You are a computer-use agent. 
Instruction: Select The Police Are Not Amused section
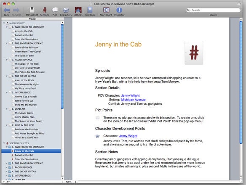tap(29, 72)
